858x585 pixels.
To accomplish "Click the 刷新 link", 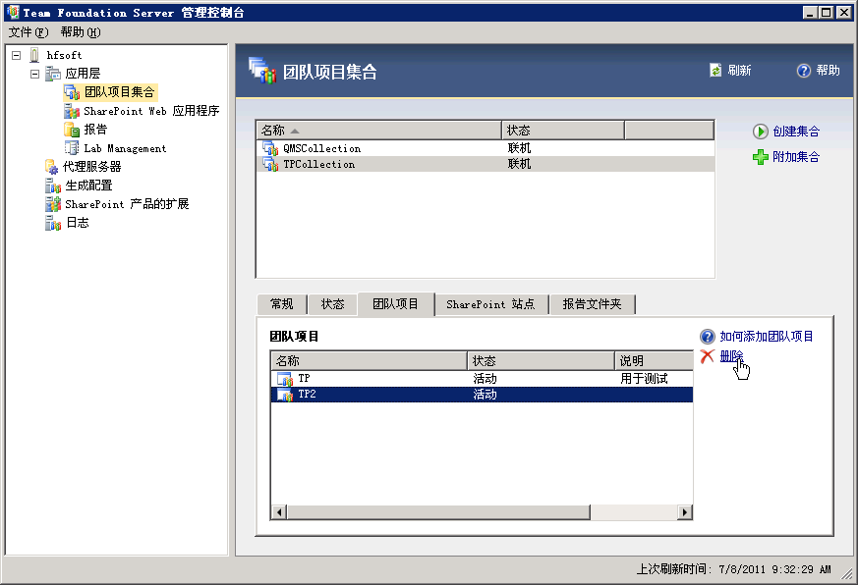I will coord(739,71).
